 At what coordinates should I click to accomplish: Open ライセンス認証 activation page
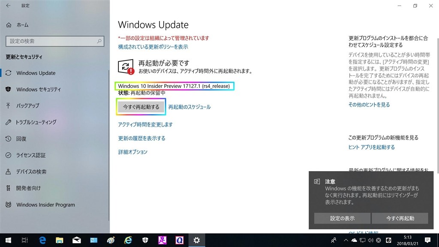(31, 155)
